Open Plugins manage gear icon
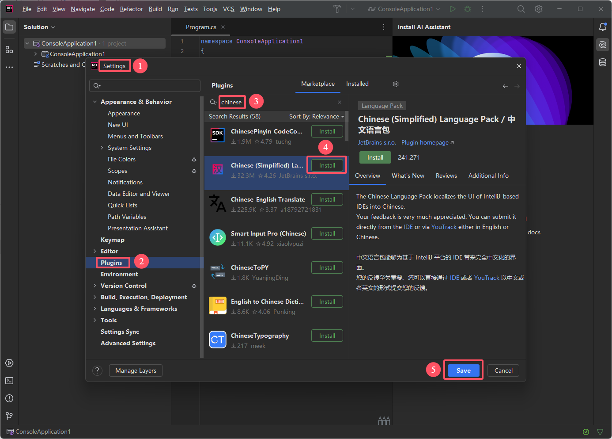Image resolution: width=612 pixels, height=439 pixels. (x=396, y=84)
